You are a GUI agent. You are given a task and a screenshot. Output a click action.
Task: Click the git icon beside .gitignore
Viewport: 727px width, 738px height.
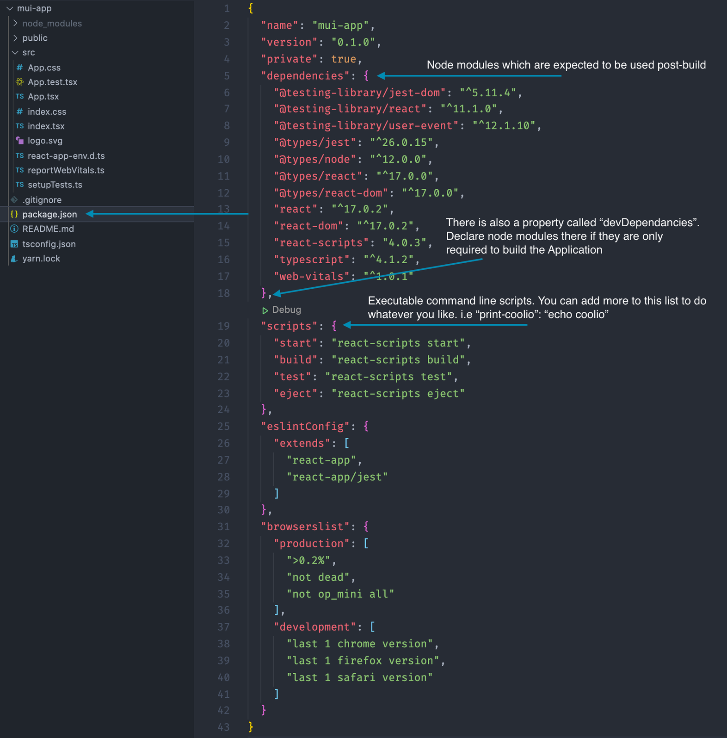pos(14,199)
